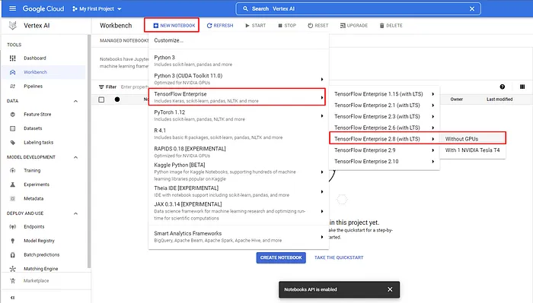Open the column display options icon
Image resolution: width=533 pixels, height=303 pixels.
tap(522, 87)
